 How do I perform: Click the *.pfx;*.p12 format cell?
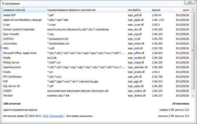54,77
